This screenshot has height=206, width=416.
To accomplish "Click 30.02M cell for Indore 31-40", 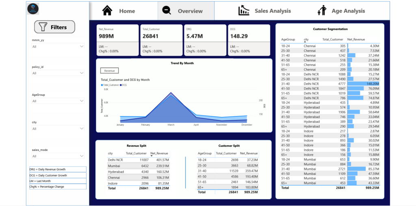I will click(364, 140).
